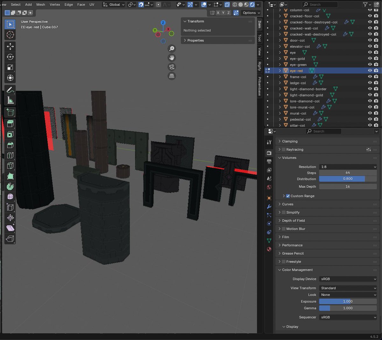Viewport: 382px width, 340px height.
Task: Open the Global transform orientation selector
Action: tap(114, 4)
